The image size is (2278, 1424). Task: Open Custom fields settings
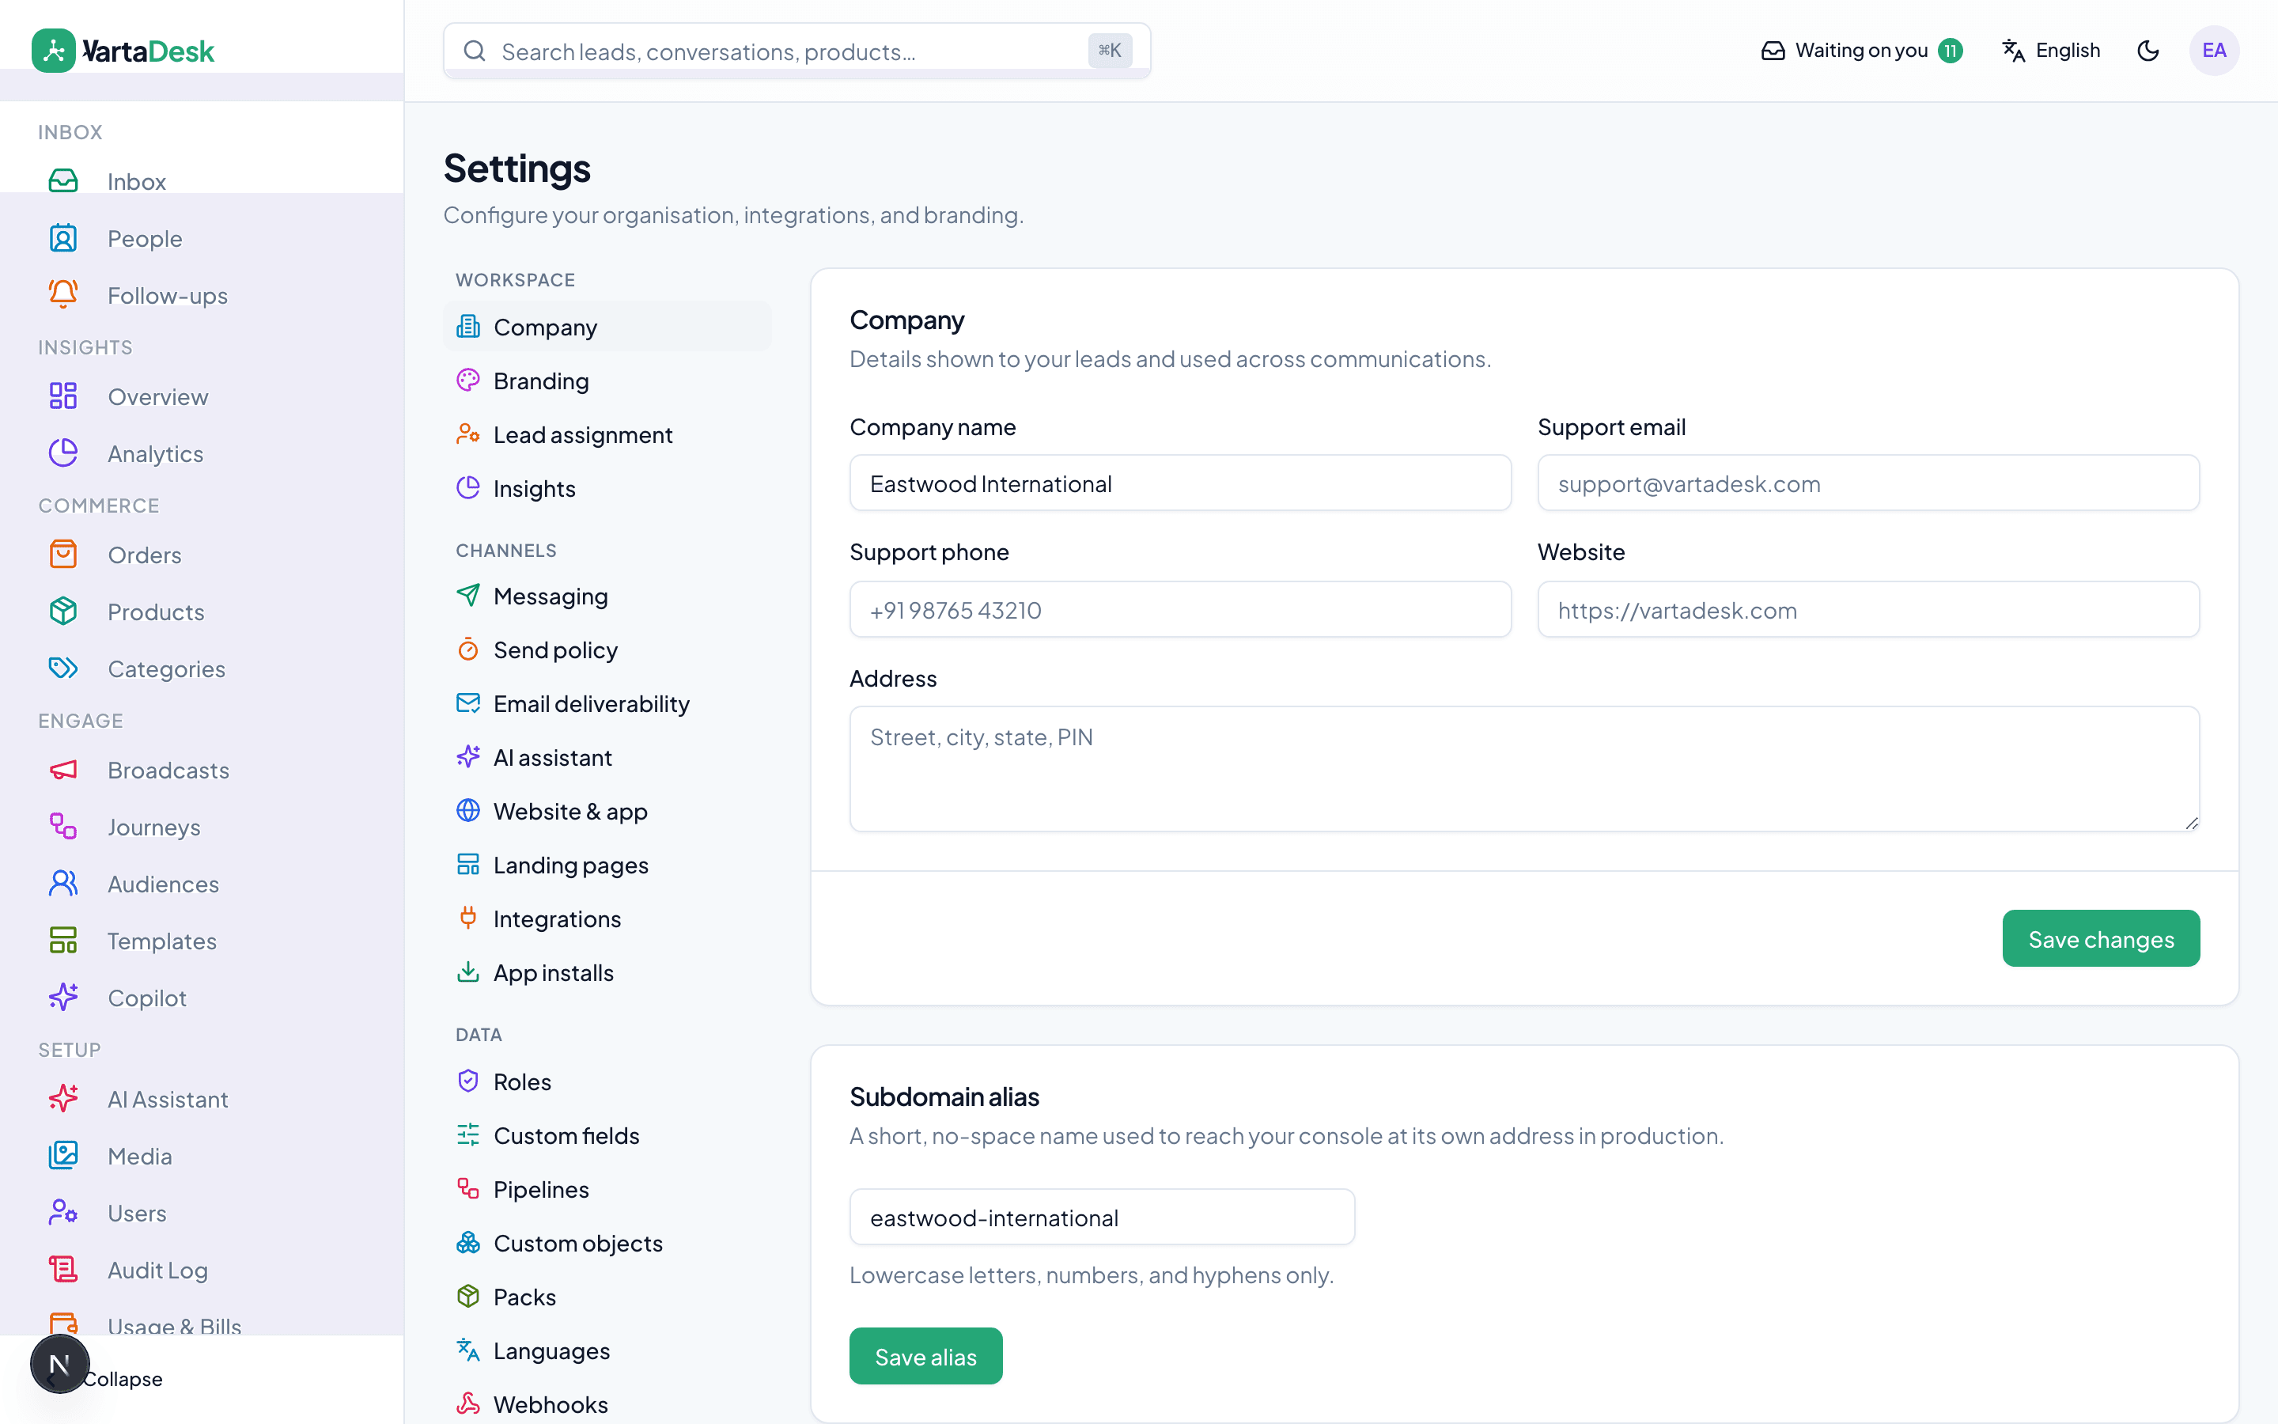tap(607, 1136)
